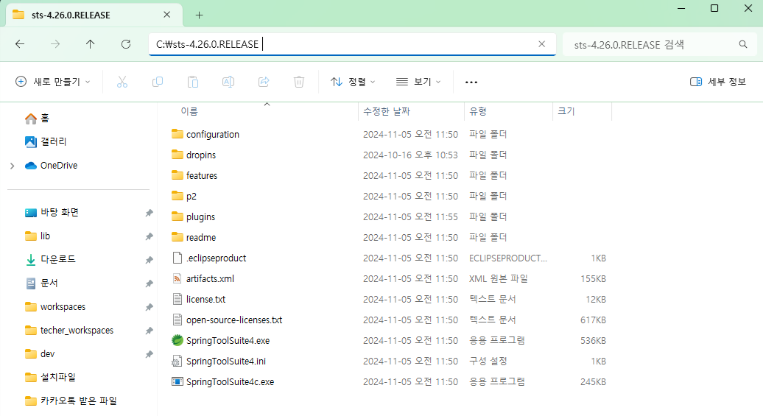Click the 617KB size cell
Viewport: 763px width, 416px height.
593,320
